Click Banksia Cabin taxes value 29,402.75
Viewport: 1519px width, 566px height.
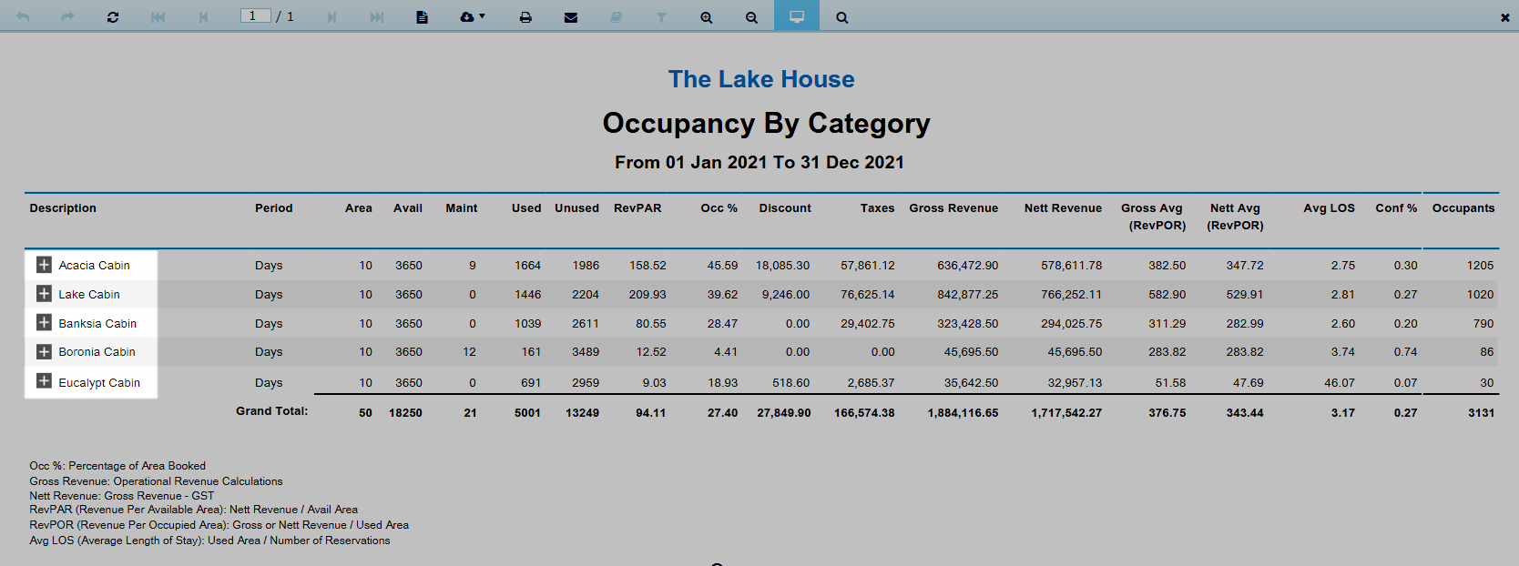pyautogui.click(x=867, y=324)
